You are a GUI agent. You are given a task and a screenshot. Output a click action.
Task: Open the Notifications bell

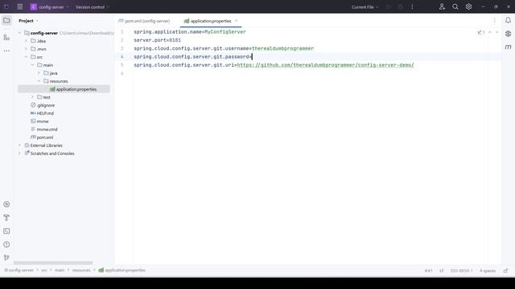tap(508, 20)
